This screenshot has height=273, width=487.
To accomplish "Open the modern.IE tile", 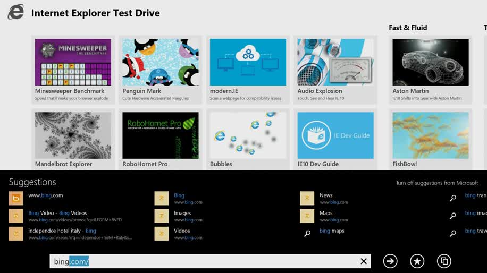I will (248, 70).
